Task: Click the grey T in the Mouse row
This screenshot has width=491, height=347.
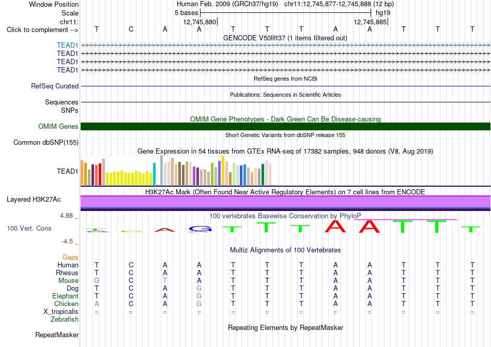Action: point(165,281)
